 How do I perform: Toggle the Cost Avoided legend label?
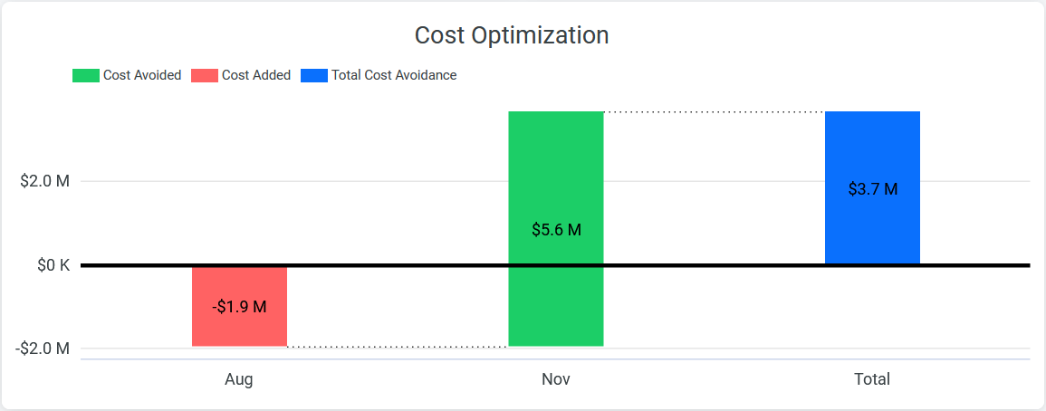142,76
